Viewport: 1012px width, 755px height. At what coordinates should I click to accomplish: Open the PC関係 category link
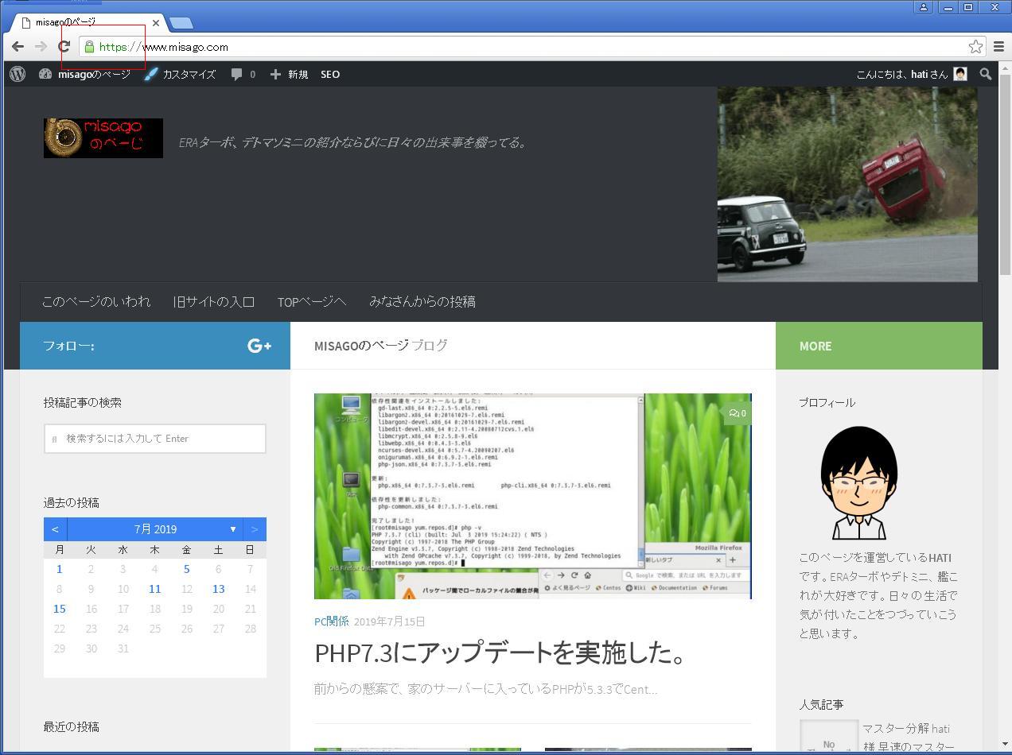331,621
